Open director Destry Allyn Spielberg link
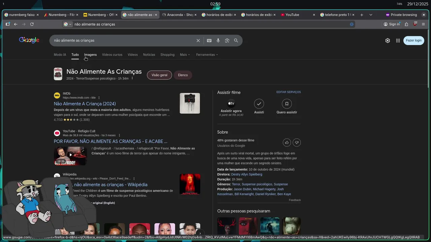431x242 pixels. pyautogui.click(x=246, y=174)
